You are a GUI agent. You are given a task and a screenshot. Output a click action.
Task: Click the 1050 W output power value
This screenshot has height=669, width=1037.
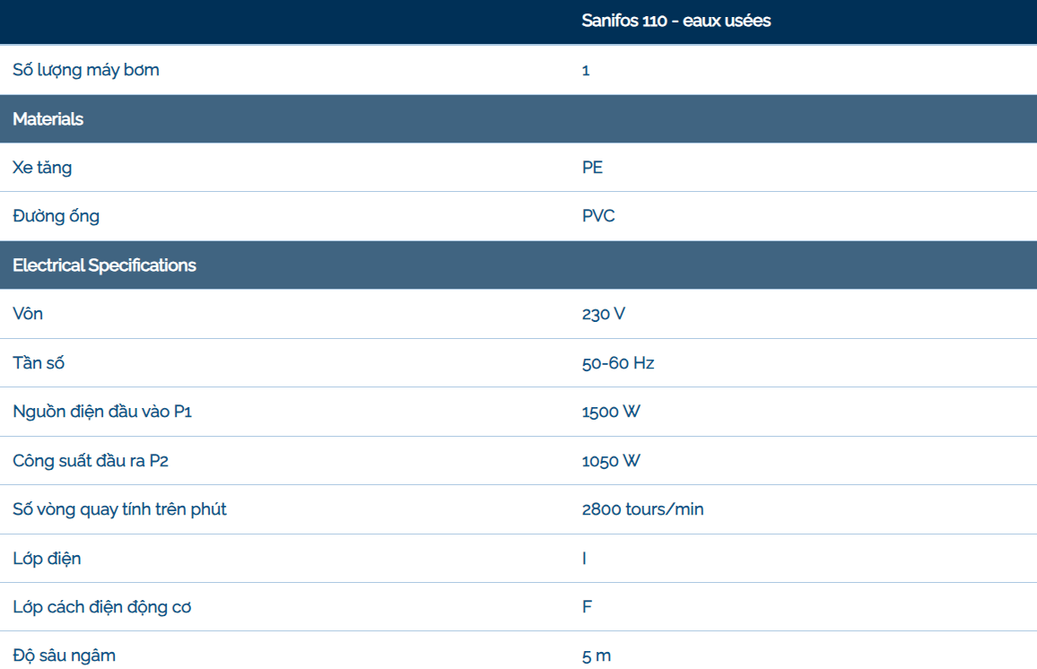point(611,461)
